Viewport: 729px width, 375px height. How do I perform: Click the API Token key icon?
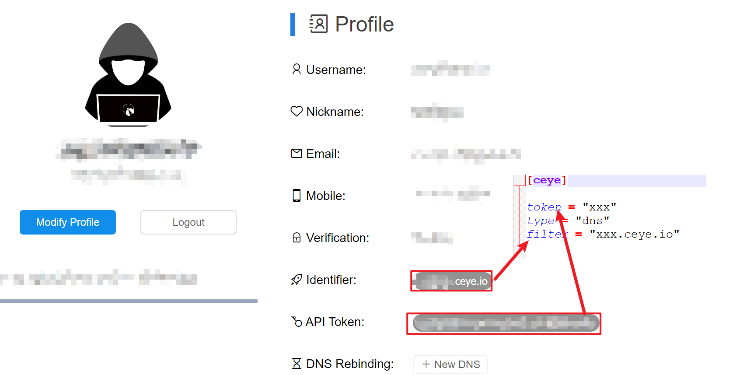point(296,322)
